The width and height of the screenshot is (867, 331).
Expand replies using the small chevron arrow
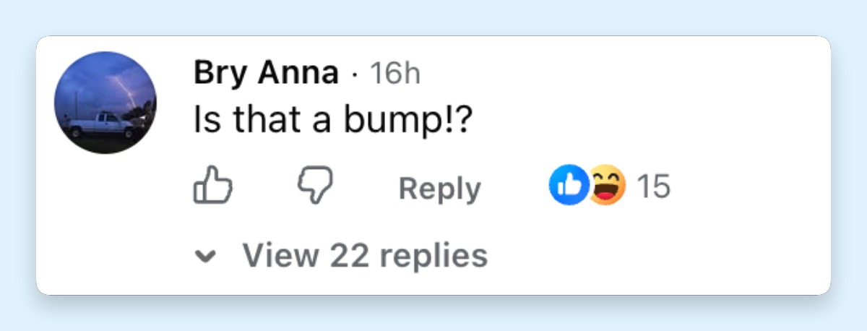click(207, 257)
